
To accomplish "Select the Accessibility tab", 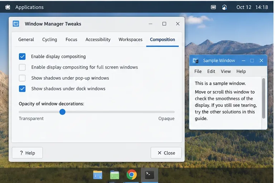I will (x=98, y=39).
